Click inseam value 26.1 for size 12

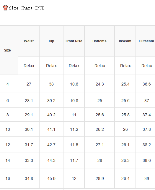125,145
